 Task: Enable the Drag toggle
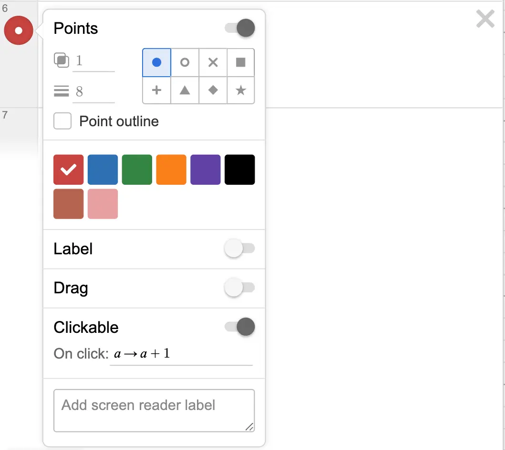pos(240,288)
